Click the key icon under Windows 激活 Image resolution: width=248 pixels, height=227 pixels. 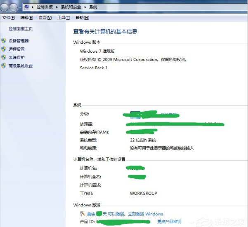pos(83,214)
